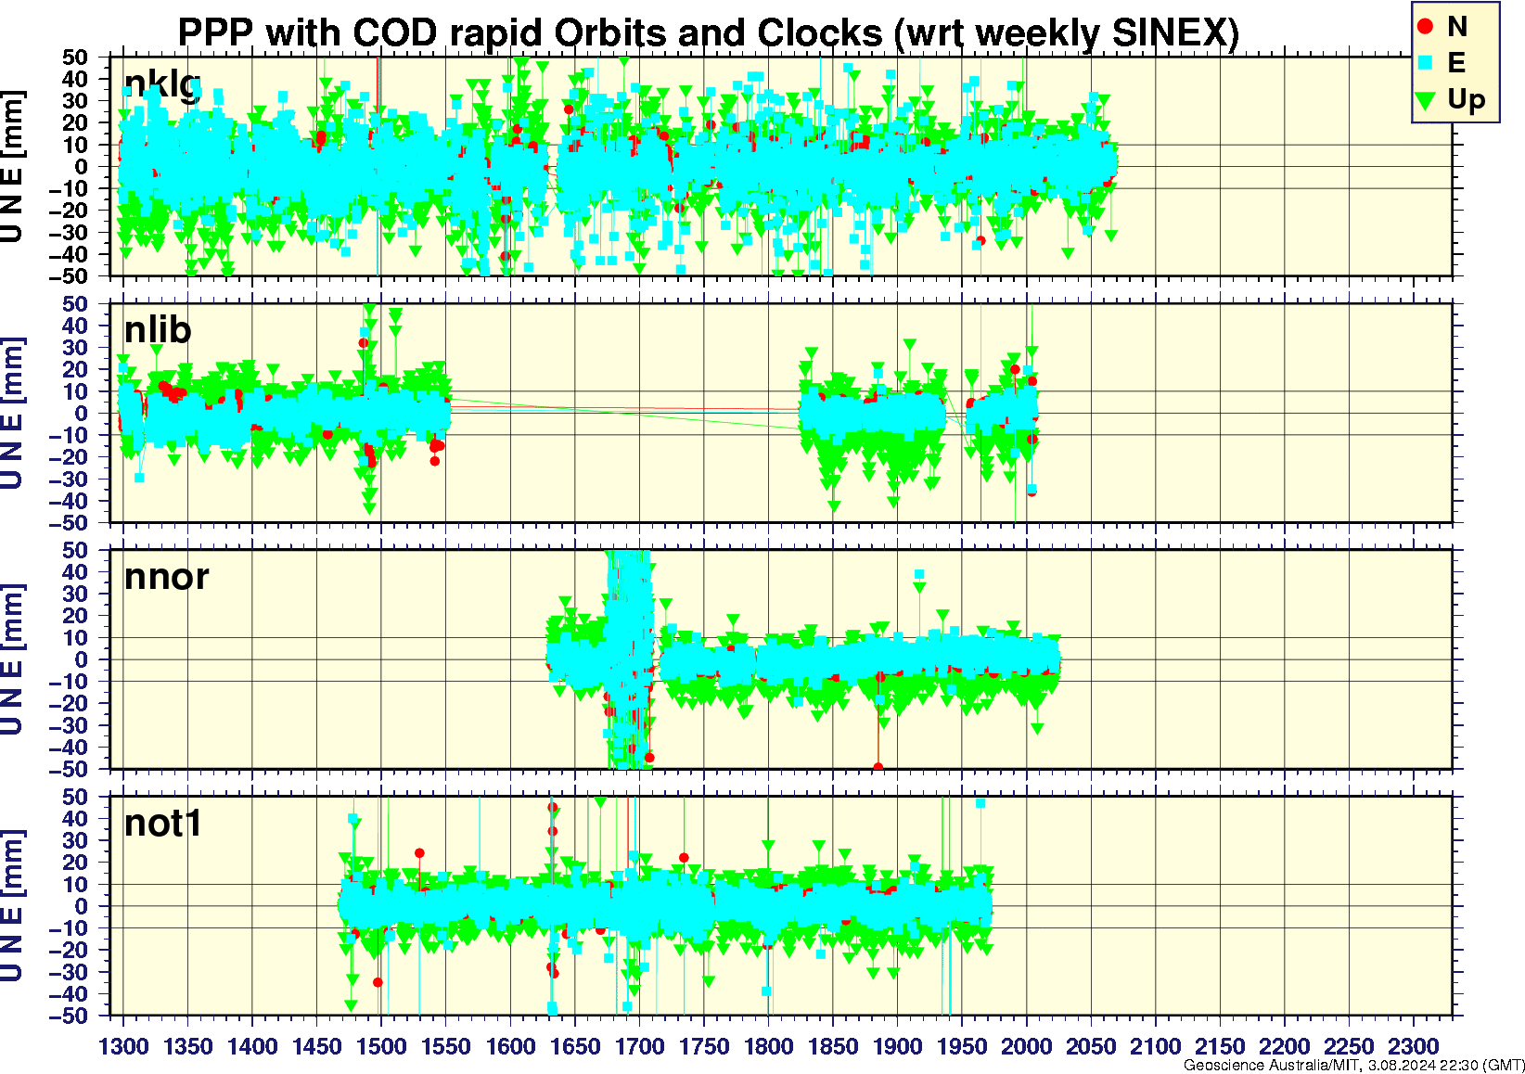Click the 2300 x-axis tick label
The width and height of the screenshot is (1525, 1074).
[x=1413, y=1046]
